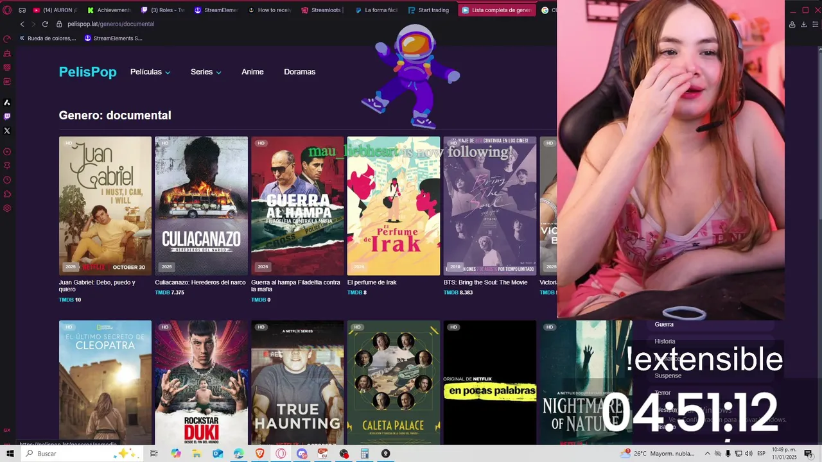Open the extensions cube sidebar icon
Image resolution: width=822 pixels, height=462 pixels.
pos(7,194)
